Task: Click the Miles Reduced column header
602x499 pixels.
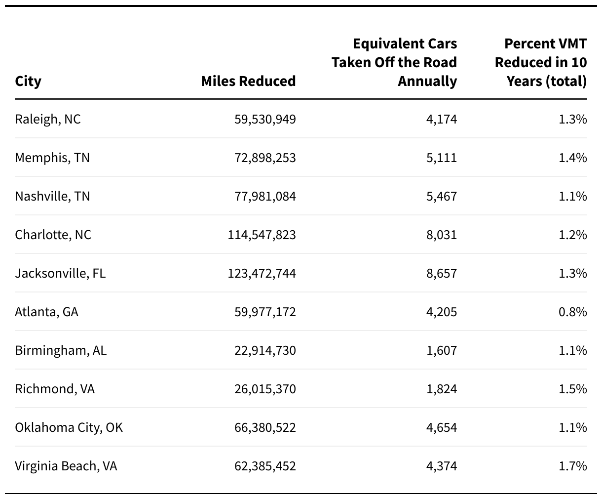Action: pyautogui.click(x=248, y=81)
